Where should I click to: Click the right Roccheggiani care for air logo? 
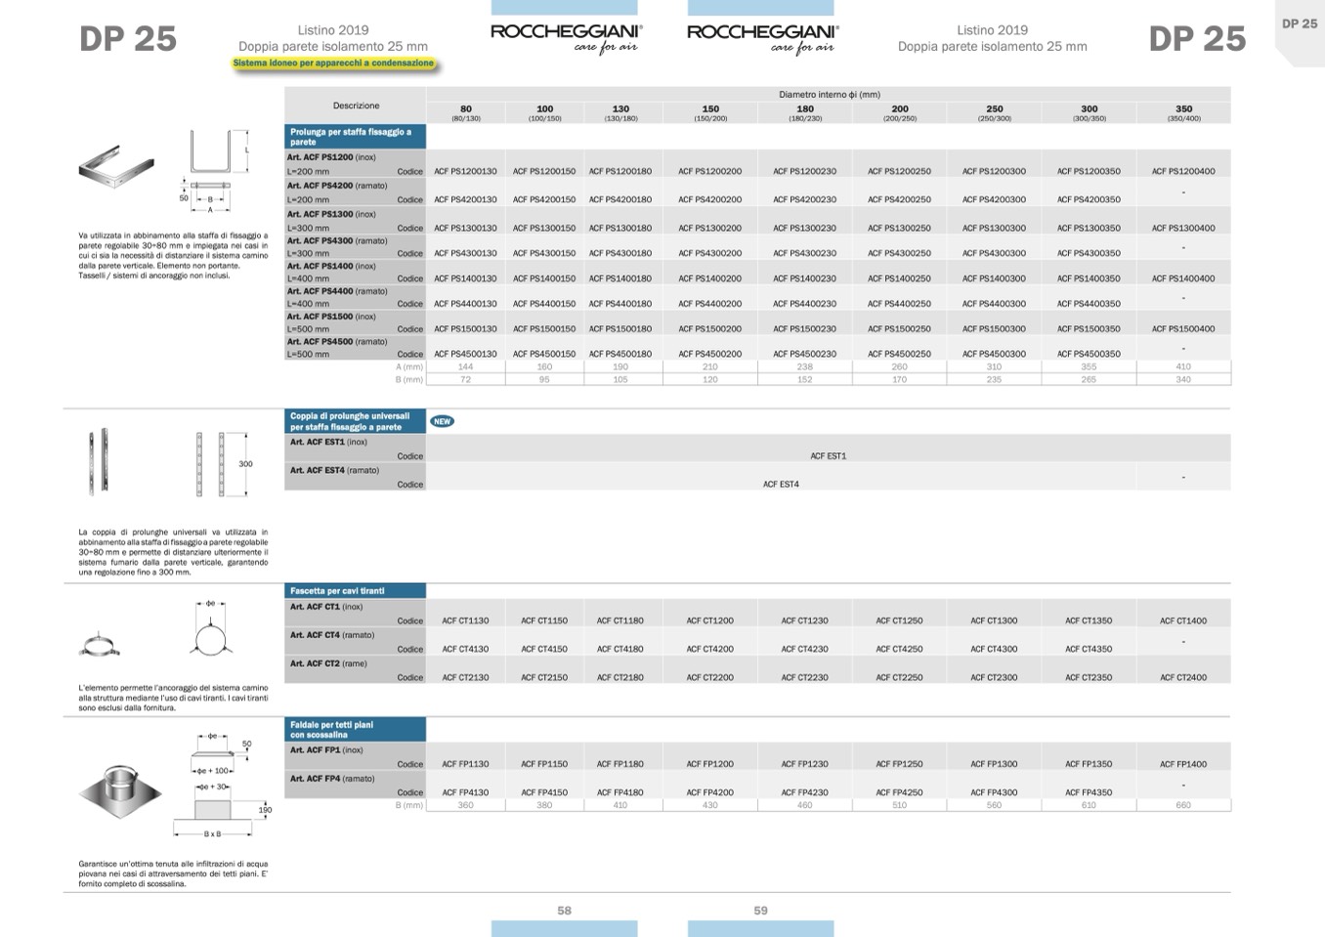762,37
